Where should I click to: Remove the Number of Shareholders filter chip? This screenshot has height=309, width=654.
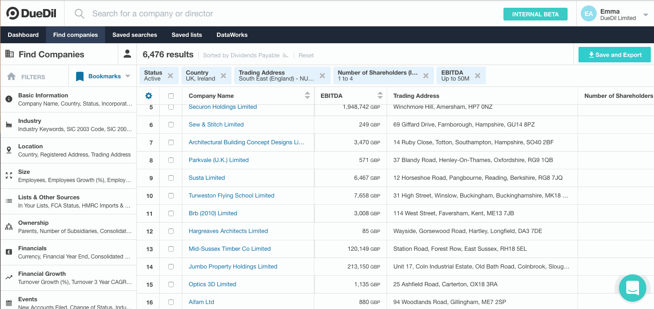[426, 76]
